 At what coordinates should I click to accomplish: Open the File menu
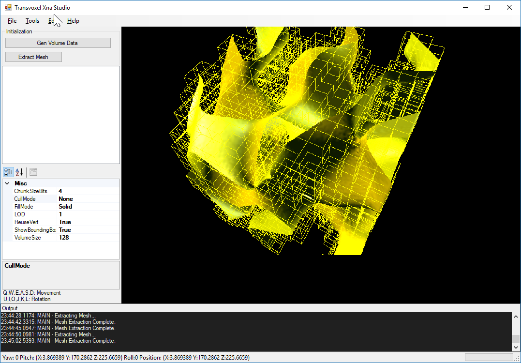click(12, 21)
